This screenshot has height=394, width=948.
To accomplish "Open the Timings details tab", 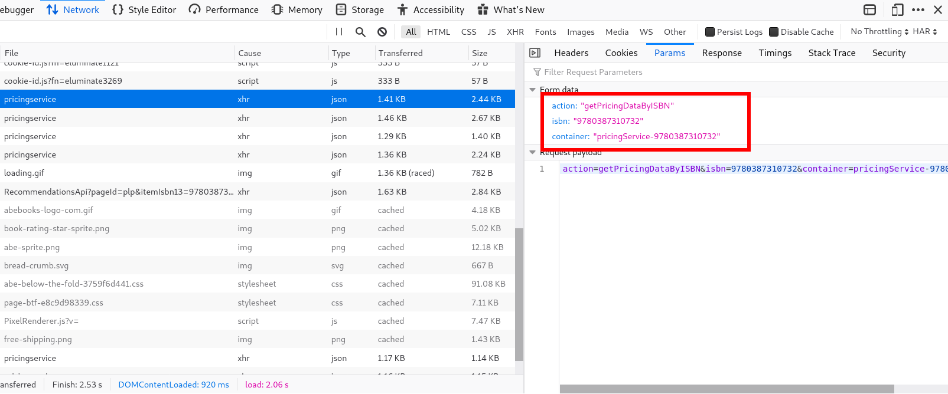I will click(775, 53).
